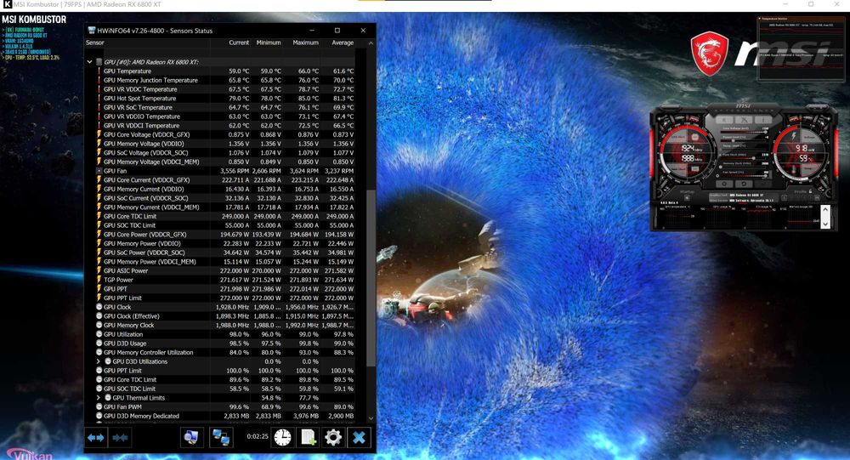Image resolution: width=850 pixels, height=460 pixels.
Task: Select the GPU Core Current (VDDCR_GFX) row
Action: point(225,180)
